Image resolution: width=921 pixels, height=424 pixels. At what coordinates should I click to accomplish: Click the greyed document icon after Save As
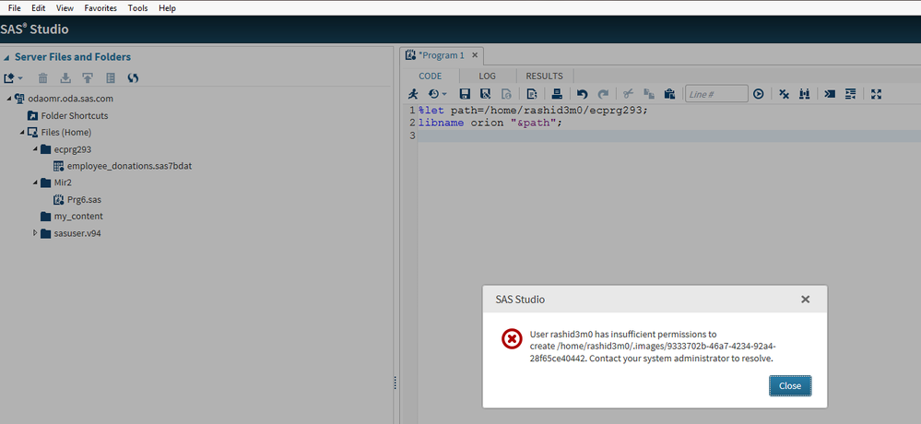[x=506, y=93]
